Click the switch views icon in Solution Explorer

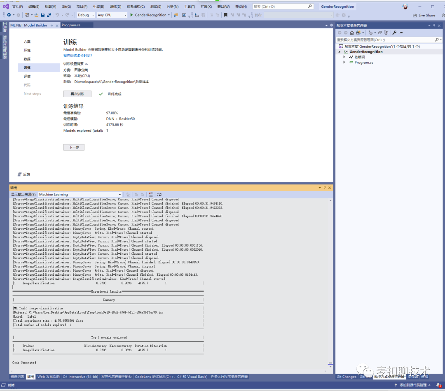(358, 33)
